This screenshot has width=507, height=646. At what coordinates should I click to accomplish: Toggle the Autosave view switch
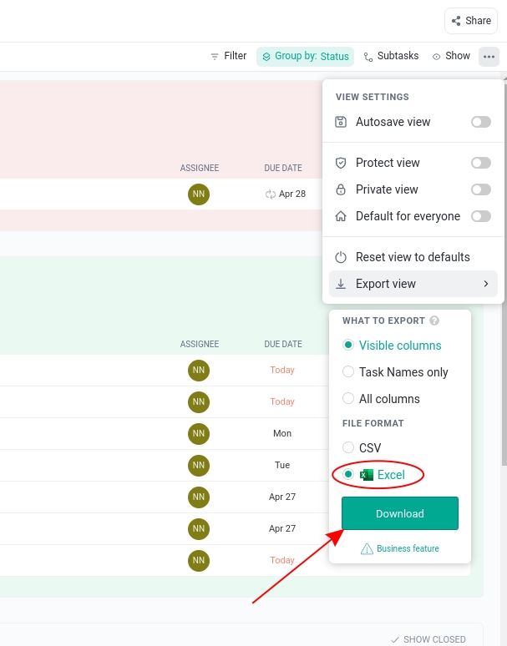click(x=481, y=122)
